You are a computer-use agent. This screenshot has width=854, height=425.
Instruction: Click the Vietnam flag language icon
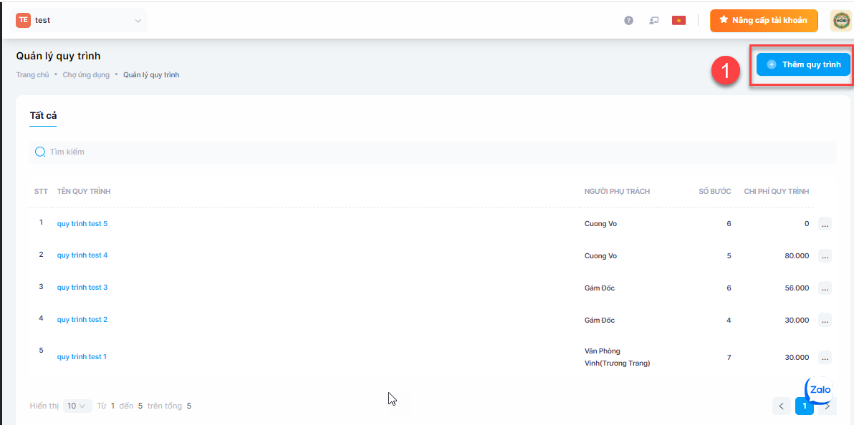point(678,21)
